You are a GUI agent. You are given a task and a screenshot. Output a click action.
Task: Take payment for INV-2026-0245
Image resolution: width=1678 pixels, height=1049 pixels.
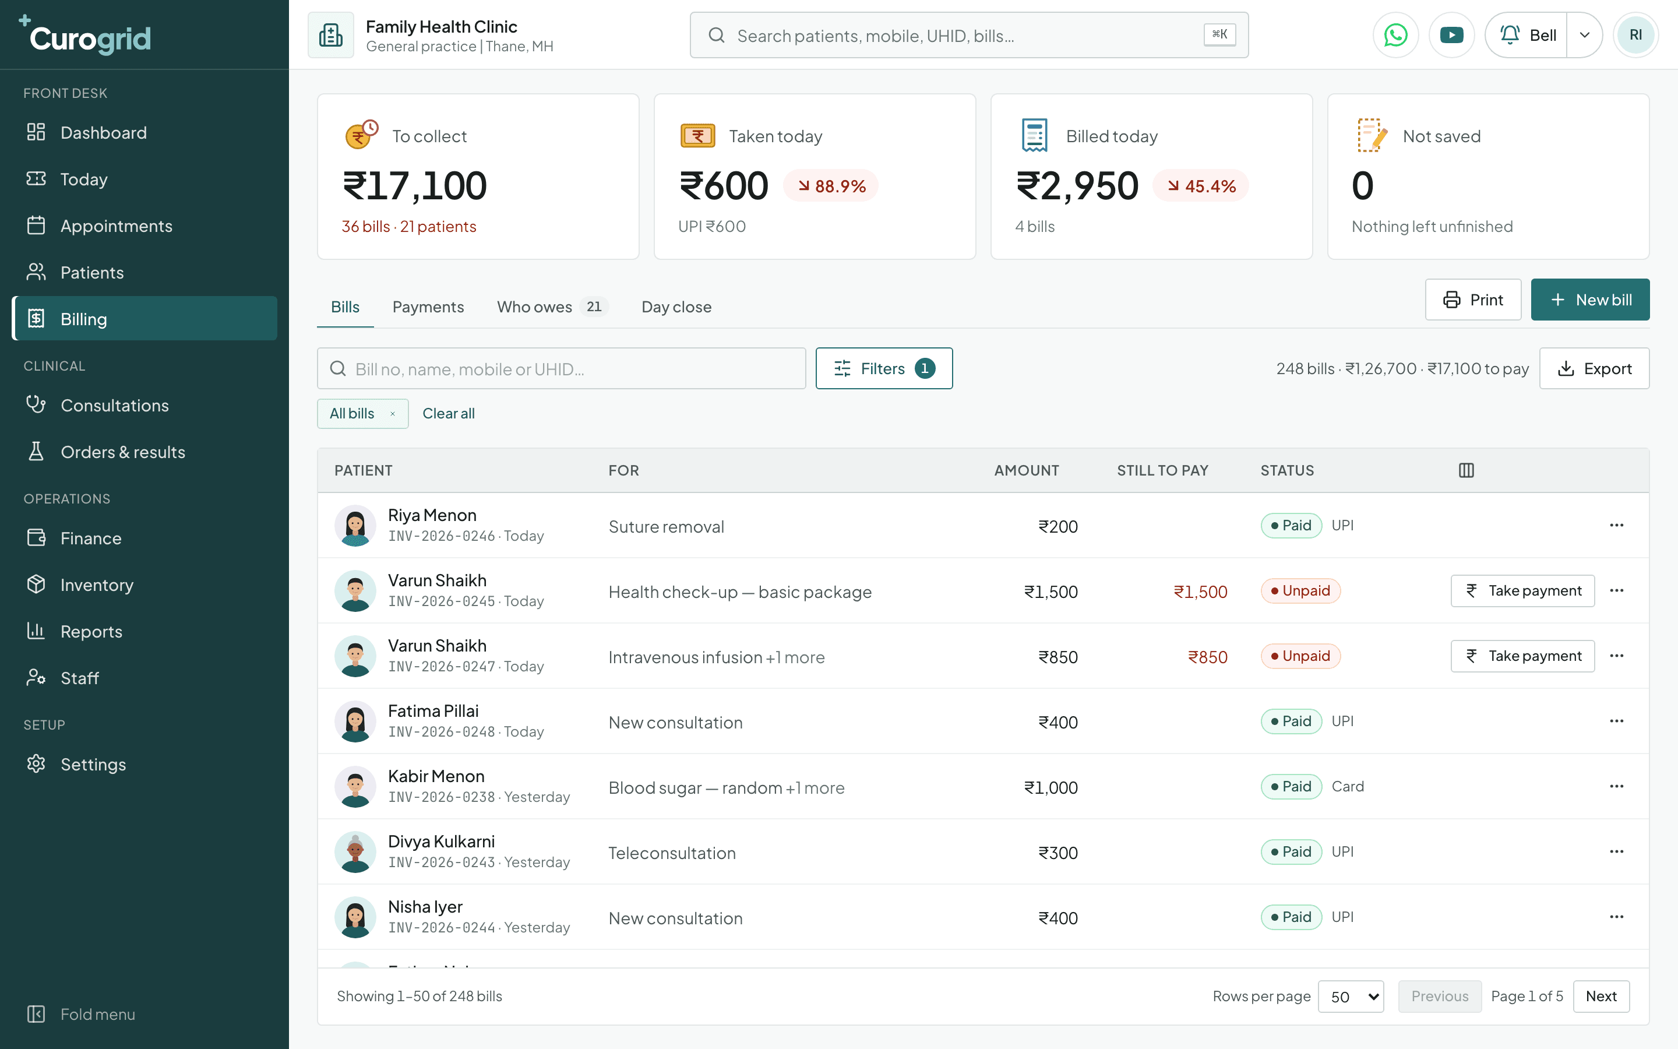click(1522, 590)
